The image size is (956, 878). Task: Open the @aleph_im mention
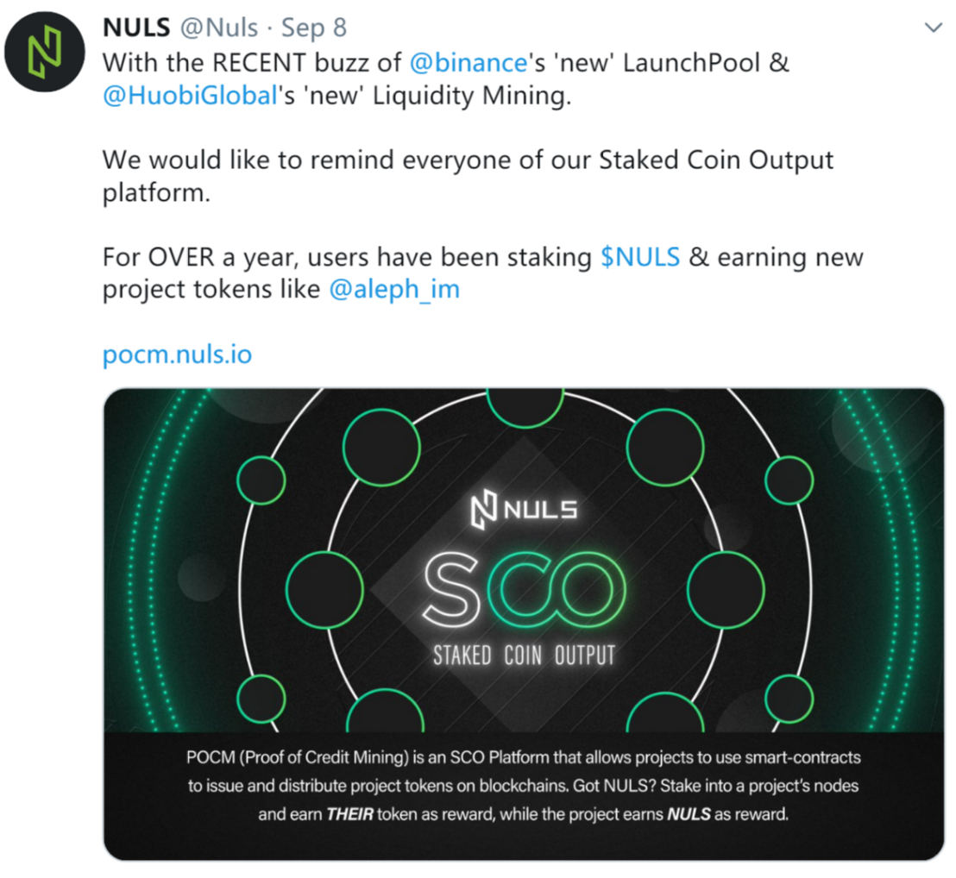393,289
